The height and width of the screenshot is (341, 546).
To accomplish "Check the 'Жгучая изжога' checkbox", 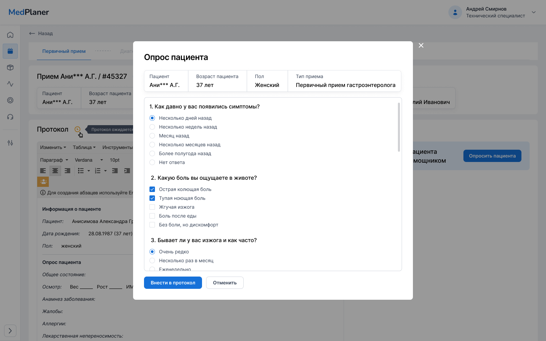I will [152, 207].
